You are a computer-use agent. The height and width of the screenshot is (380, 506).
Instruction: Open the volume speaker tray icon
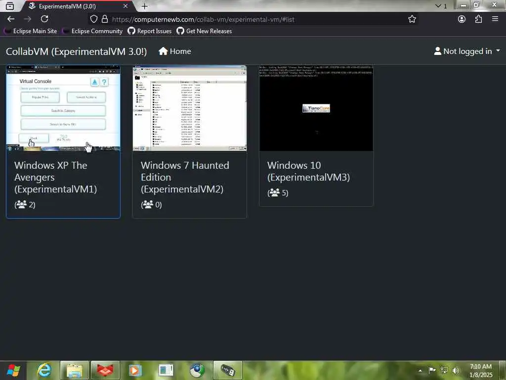pos(456,370)
